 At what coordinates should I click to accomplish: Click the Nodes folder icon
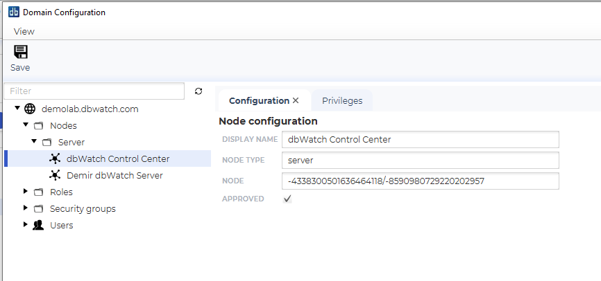[38, 126]
